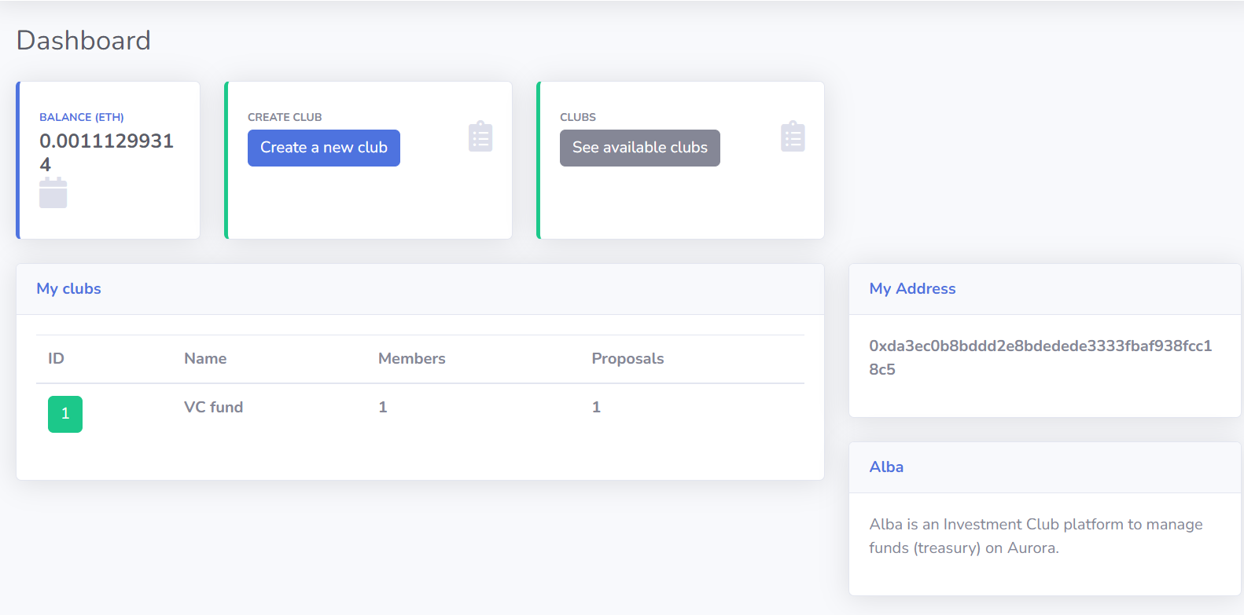1244x615 pixels.
Task: Open the See available clubs button
Action: 639,148
